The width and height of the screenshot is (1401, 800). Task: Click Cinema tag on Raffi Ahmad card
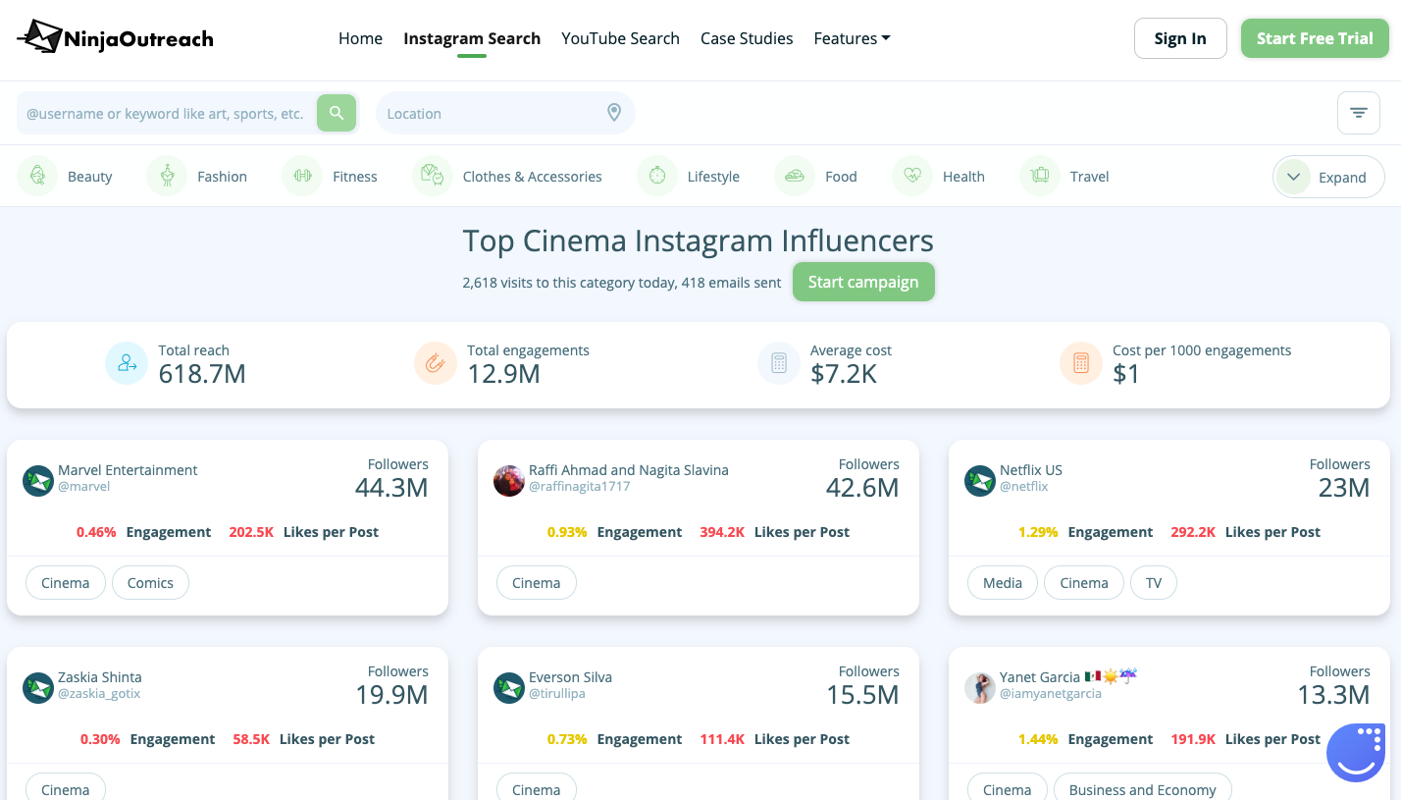click(x=537, y=583)
